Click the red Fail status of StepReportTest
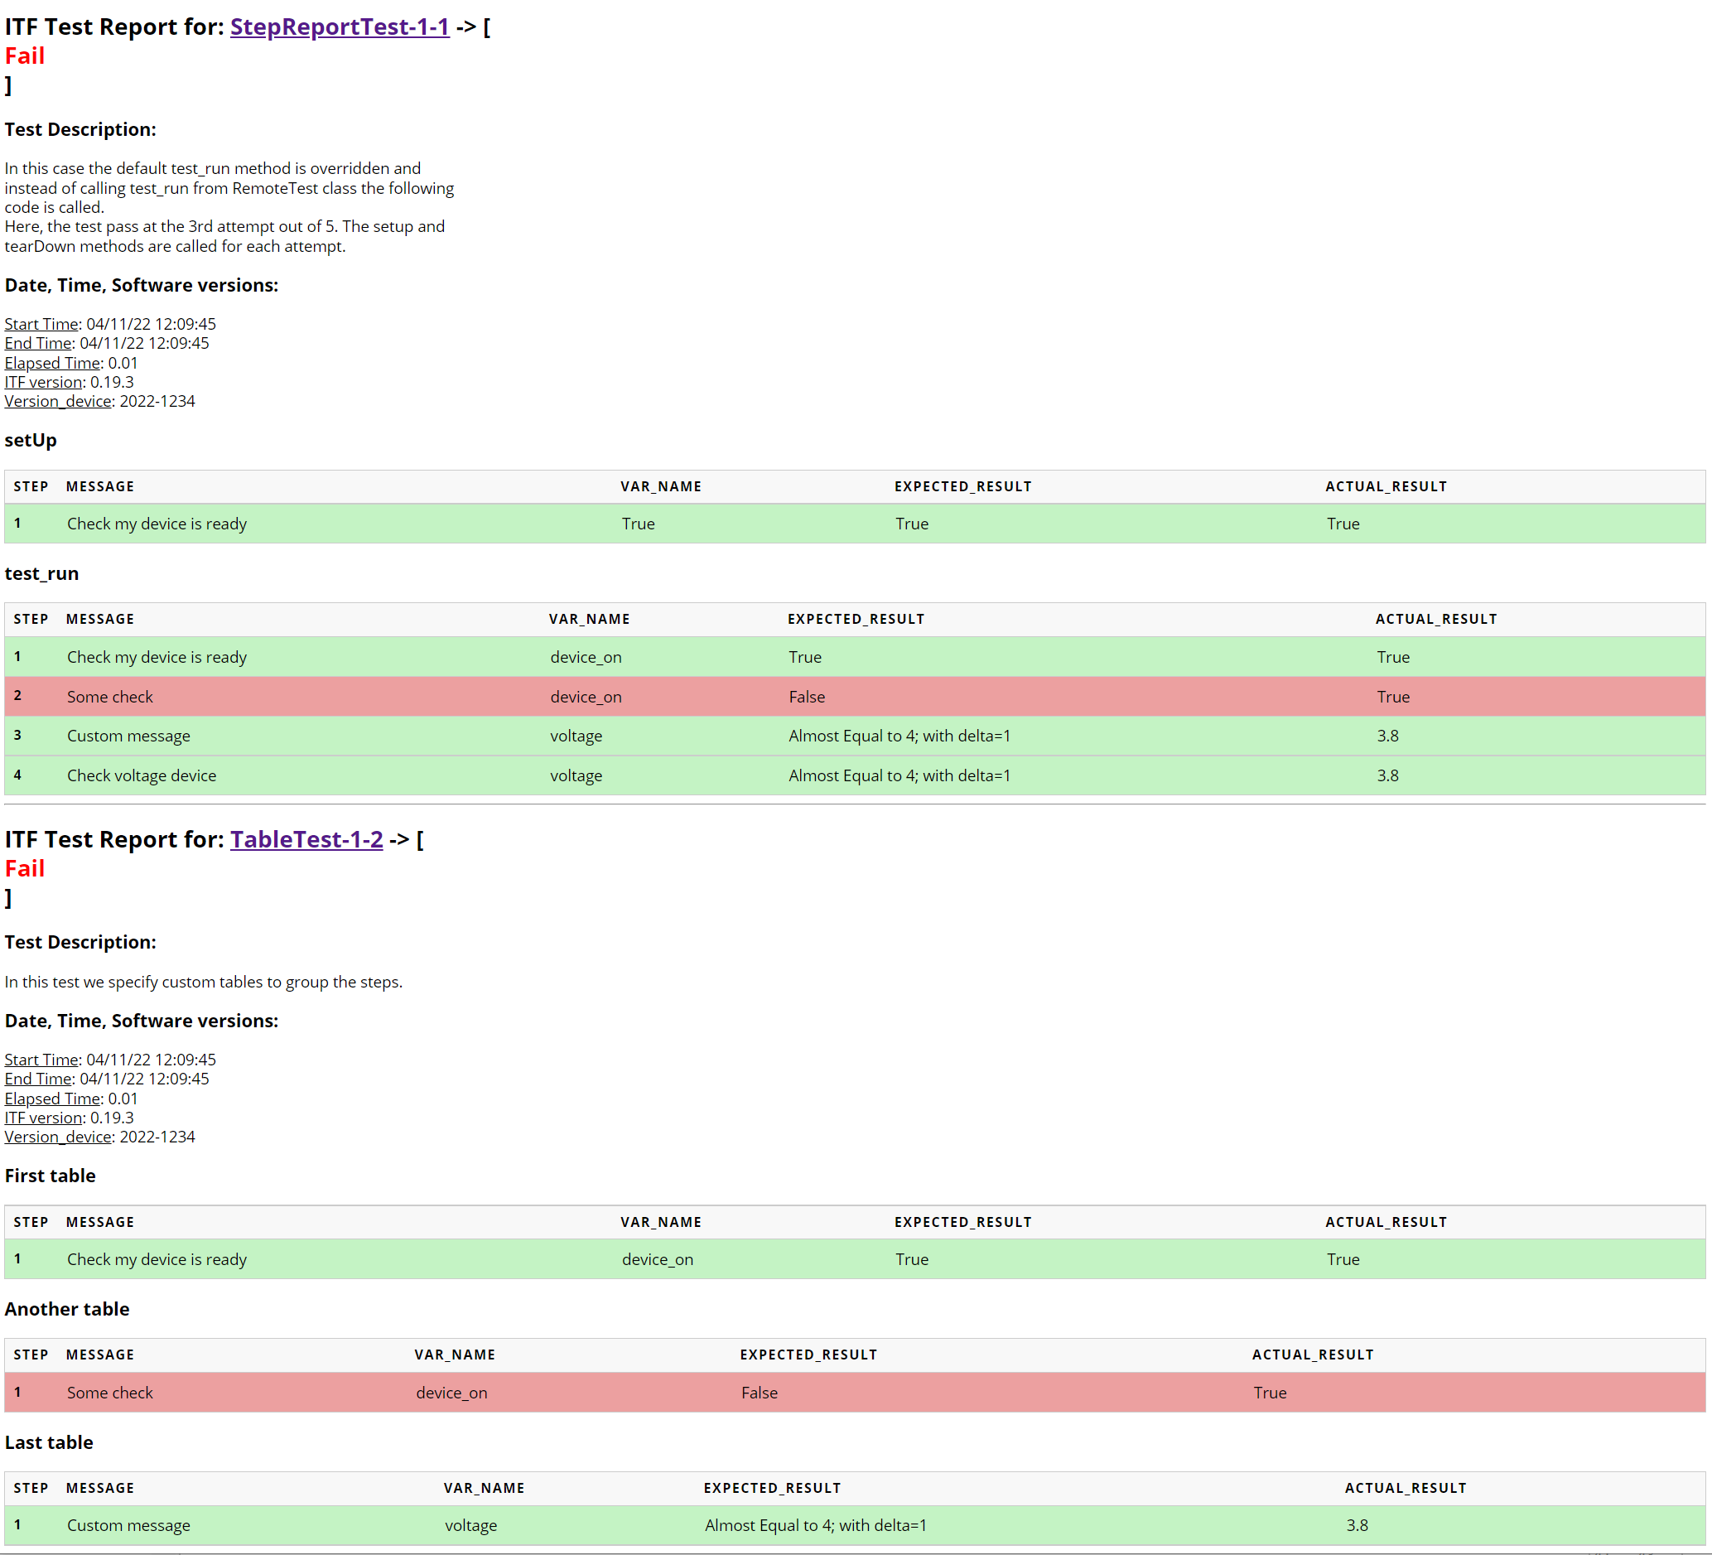This screenshot has height=1555, width=1712. pos(25,56)
